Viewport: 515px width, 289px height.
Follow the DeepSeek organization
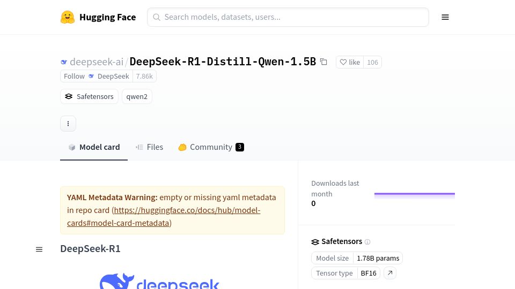click(x=96, y=76)
